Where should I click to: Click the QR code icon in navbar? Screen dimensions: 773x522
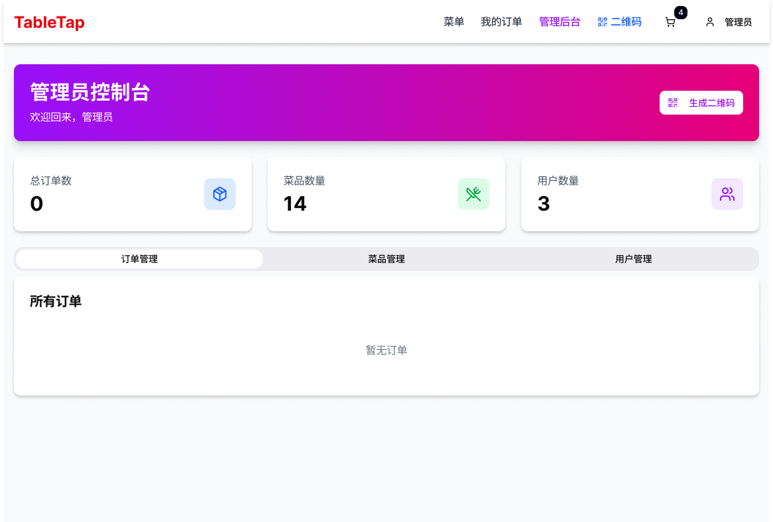click(603, 22)
